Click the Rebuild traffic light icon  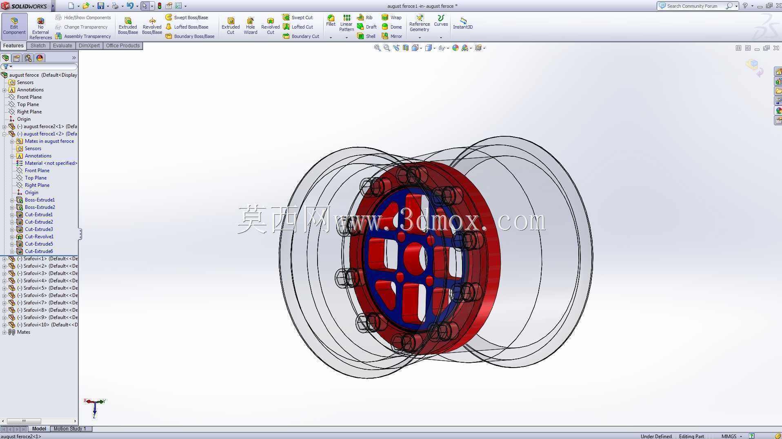(160, 6)
